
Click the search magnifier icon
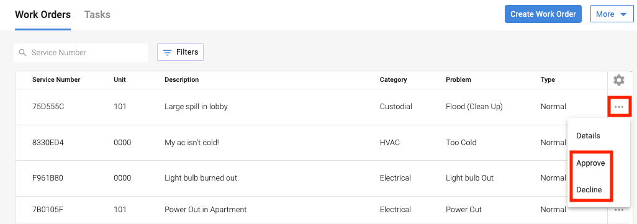click(x=23, y=52)
